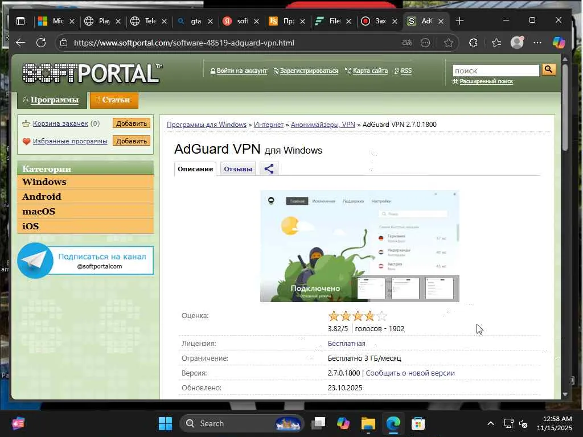Select the Описание tab
Viewport: 583px width, 437px height.
(x=195, y=169)
